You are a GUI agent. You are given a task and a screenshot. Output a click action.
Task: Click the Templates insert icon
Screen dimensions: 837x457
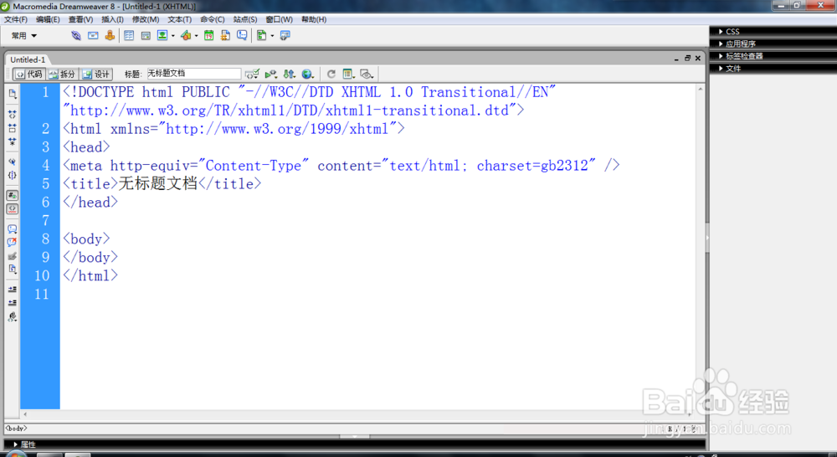(x=261, y=36)
